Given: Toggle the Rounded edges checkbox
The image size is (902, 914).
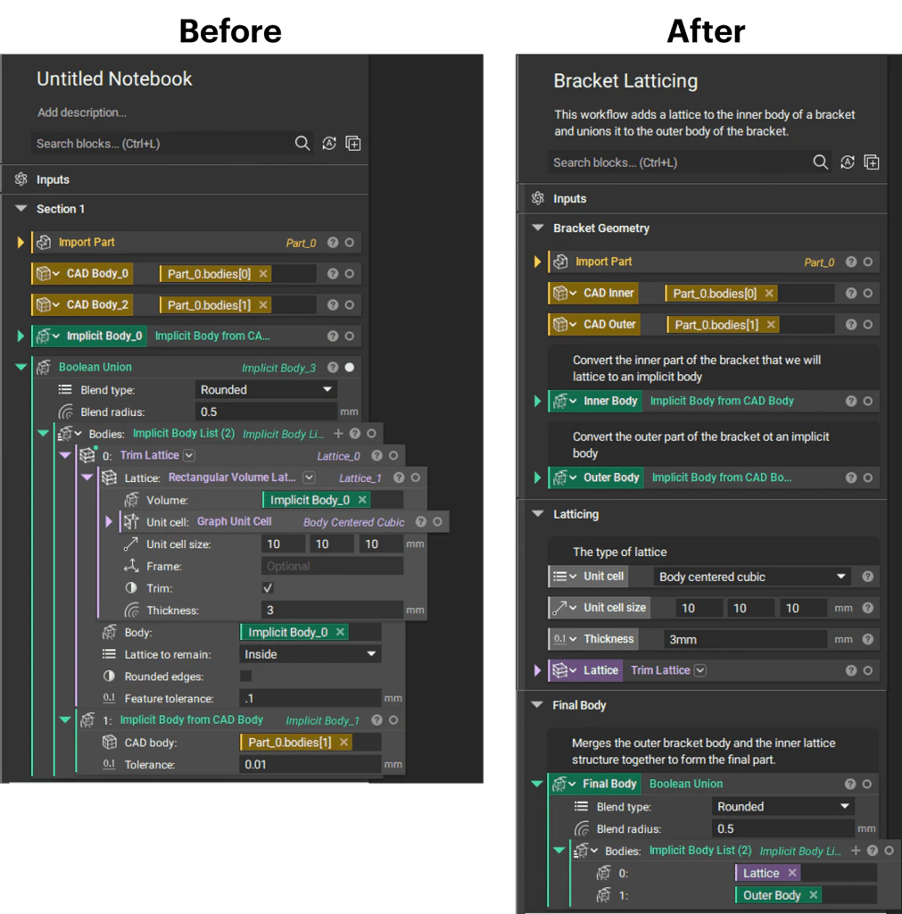Looking at the screenshot, I should 246,677.
